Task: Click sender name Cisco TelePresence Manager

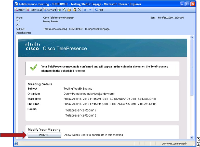Action: click(x=58, y=18)
